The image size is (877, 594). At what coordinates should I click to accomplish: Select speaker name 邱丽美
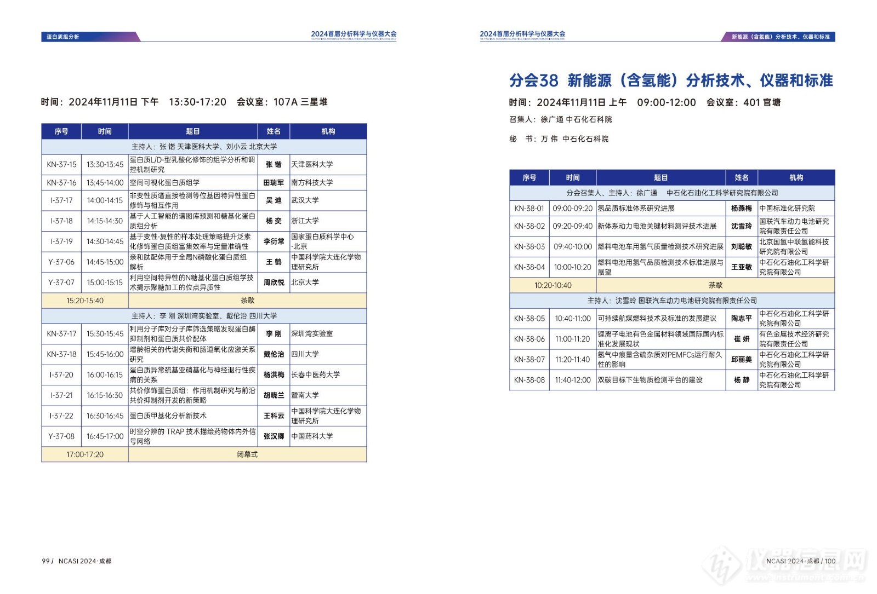click(x=742, y=360)
